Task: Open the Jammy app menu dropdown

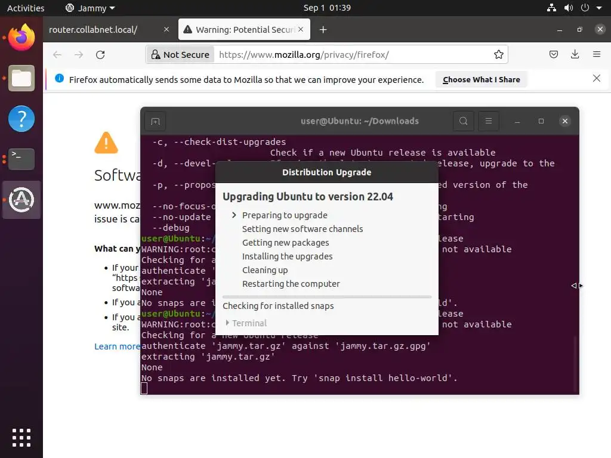Action: 91,8
